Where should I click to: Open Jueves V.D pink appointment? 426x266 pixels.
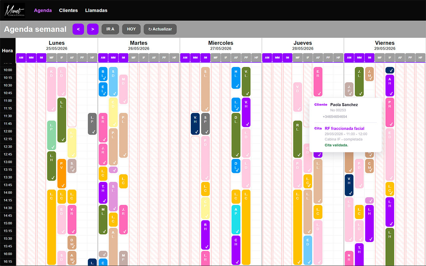click(298, 97)
